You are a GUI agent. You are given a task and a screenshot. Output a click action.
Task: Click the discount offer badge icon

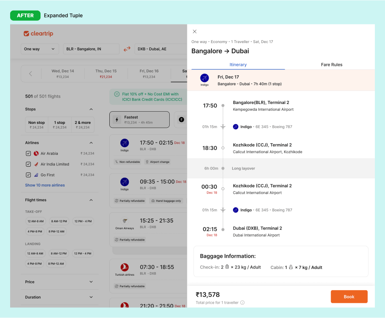pyautogui.click(x=117, y=94)
